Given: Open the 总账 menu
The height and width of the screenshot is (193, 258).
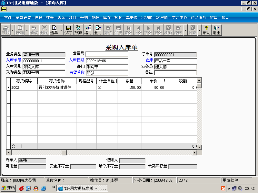Looking at the screenshot, I should (38, 18).
